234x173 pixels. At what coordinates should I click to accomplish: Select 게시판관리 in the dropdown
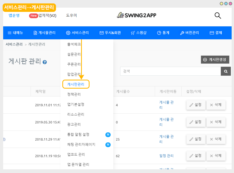pyautogui.click(x=76, y=84)
